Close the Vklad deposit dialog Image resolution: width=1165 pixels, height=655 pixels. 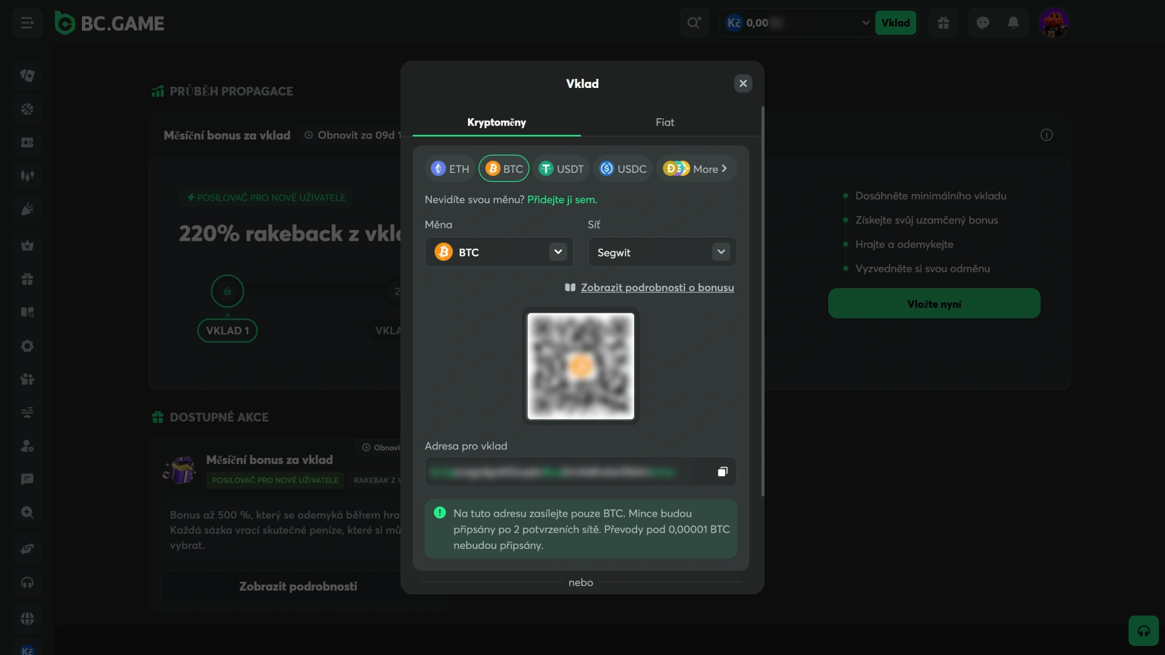[x=743, y=84]
